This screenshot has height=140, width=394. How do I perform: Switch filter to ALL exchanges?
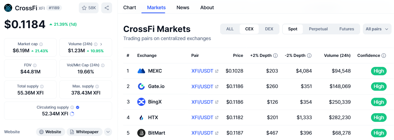pos(230,29)
